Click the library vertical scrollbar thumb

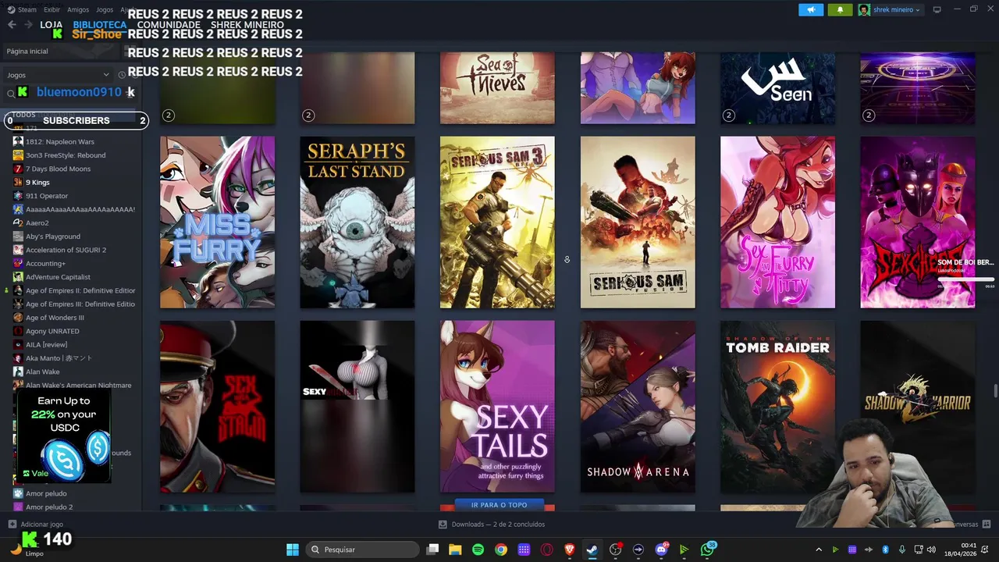pos(994,391)
